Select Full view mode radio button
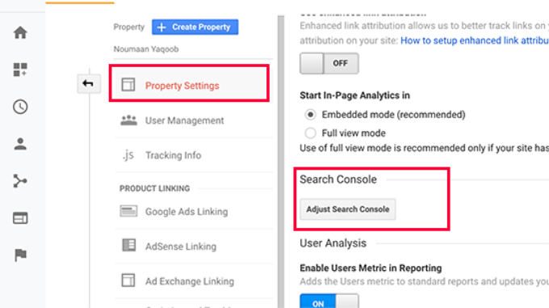The image size is (549, 308). (x=310, y=133)
